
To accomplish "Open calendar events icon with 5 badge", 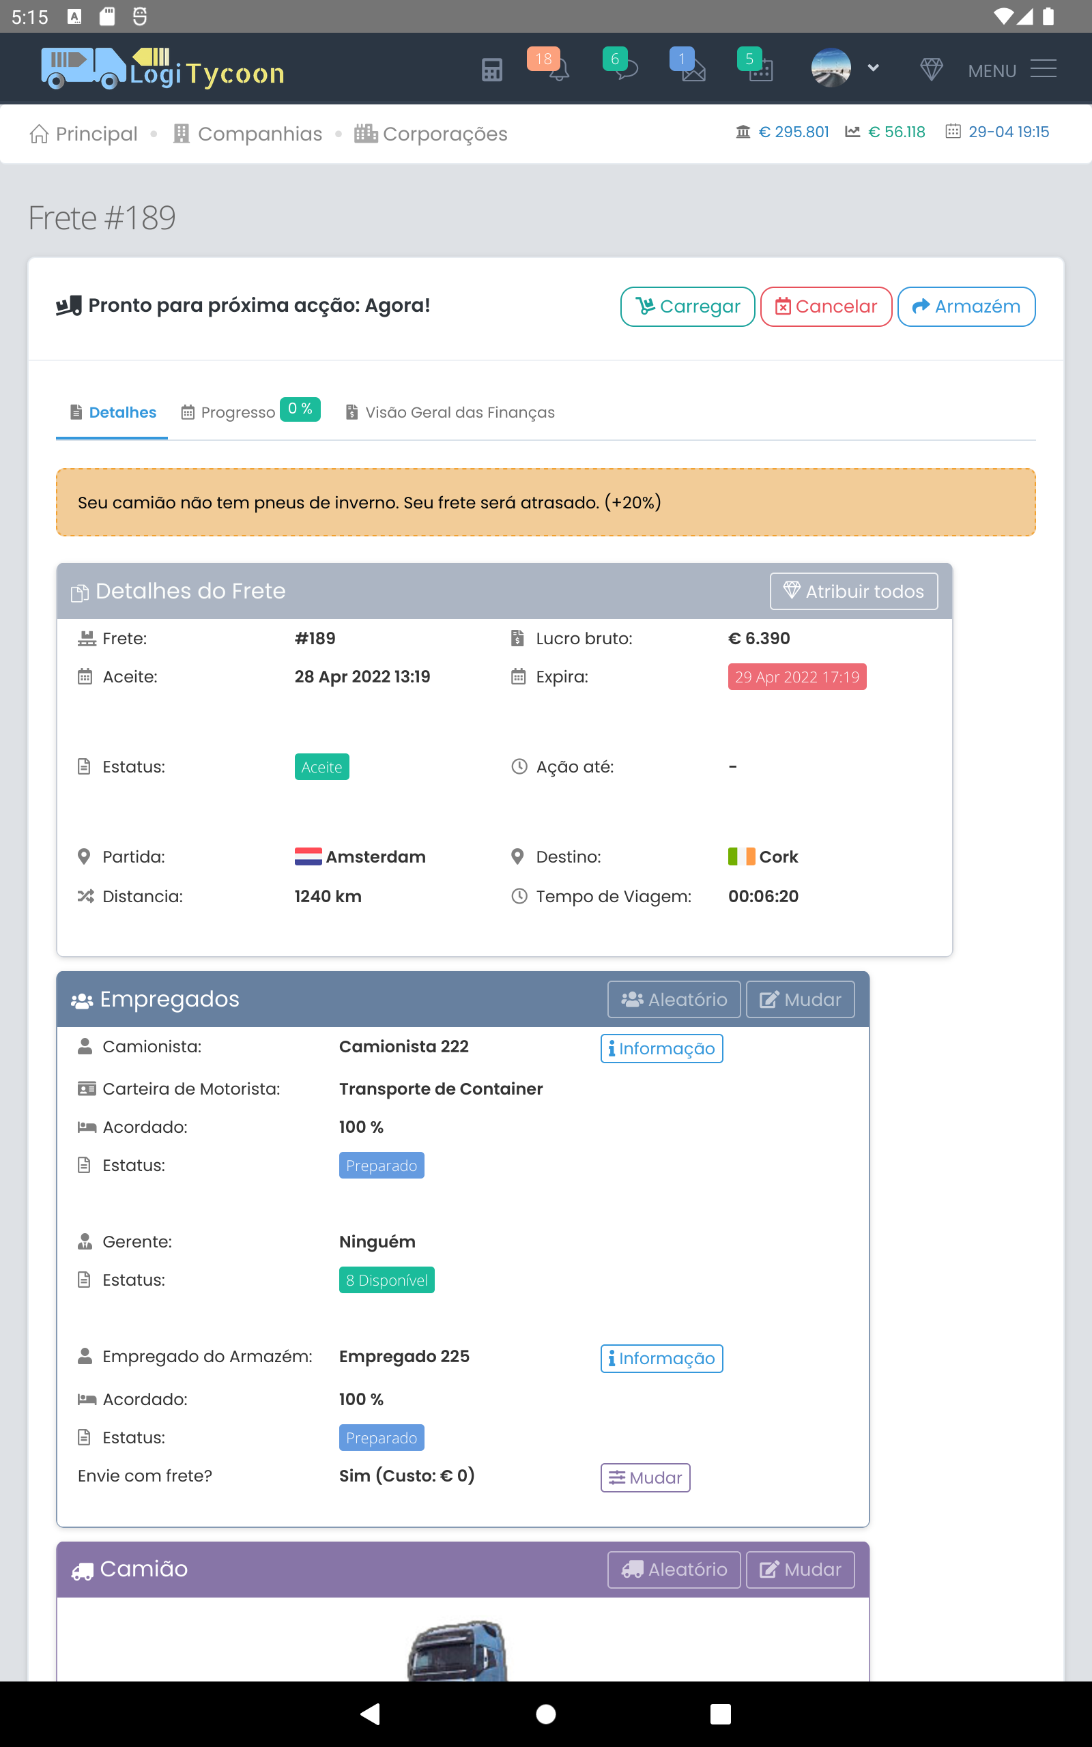I will pos(760,70).
